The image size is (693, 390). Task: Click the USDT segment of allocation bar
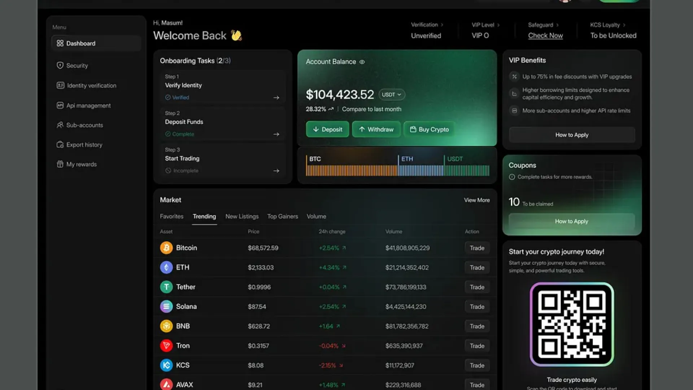coord(467,170)
